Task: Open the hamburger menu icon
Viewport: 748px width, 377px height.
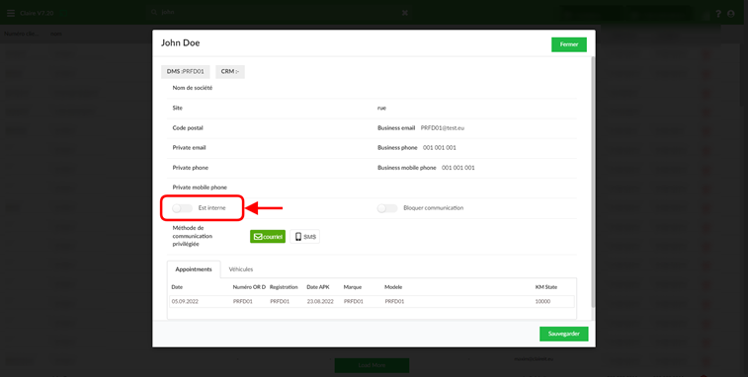Action: coord(11,14)
